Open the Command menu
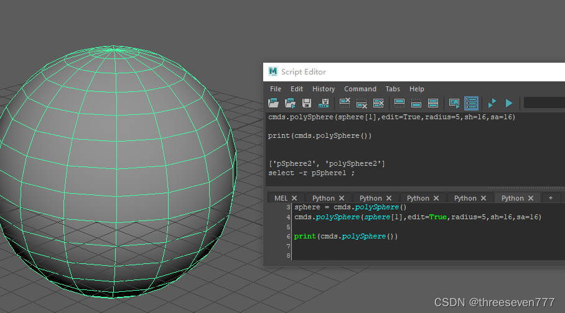The image size is (565, 313). click(x=360, y=89)
